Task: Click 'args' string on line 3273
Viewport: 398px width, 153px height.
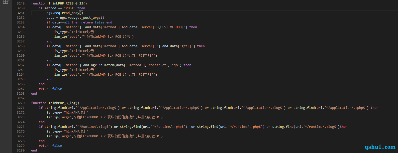Action: tap(66, 117)
